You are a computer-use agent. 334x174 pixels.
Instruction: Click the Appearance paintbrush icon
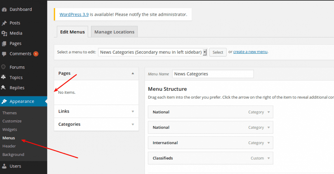[4, 101]
